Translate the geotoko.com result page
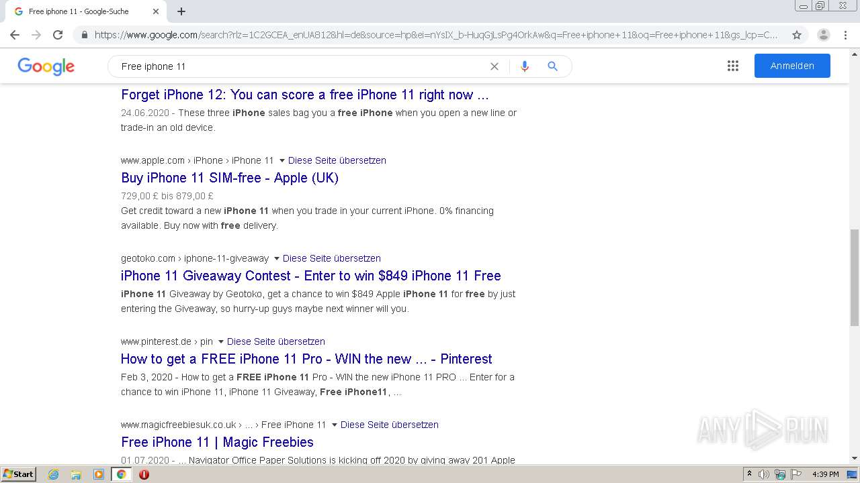The image size is (860, 483). point(332,258)
